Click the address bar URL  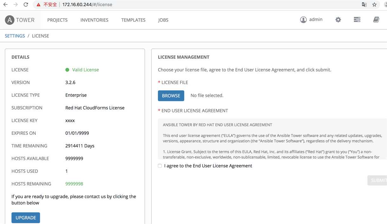(x=87, y=5)
